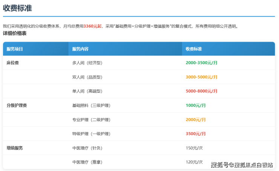
Task: Click the 收费标准 table column header
Action: (x=194, y=49)
